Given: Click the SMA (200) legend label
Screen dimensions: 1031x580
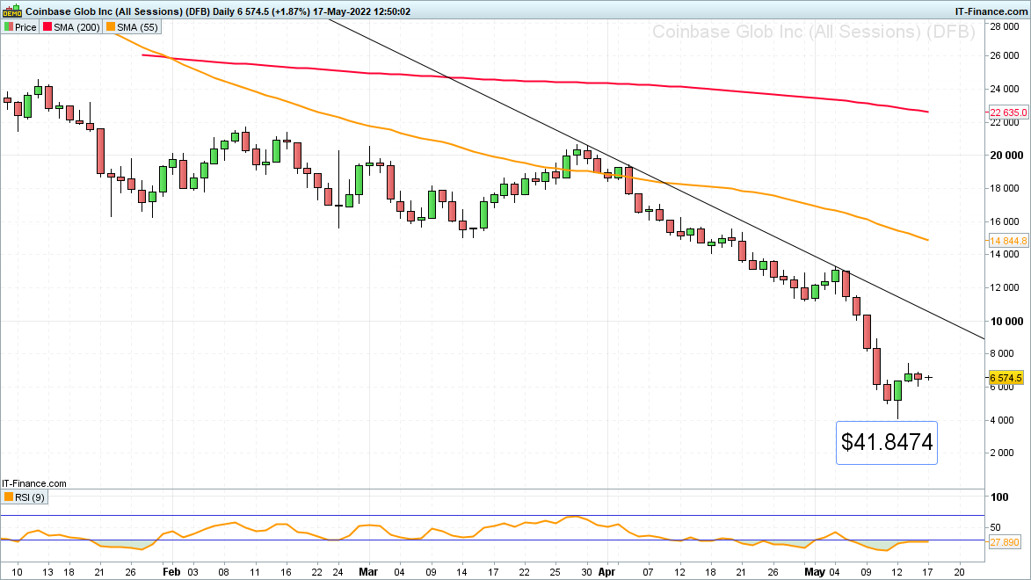Looking at the screenshot, I should click(77, 27).
